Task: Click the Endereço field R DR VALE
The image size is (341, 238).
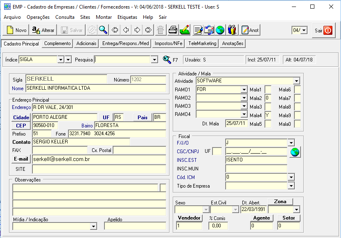Action: click(99, 107)
